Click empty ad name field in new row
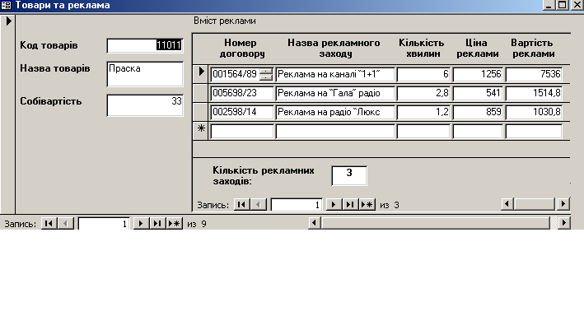Screen dimensions: 584x316 point(335,131)
